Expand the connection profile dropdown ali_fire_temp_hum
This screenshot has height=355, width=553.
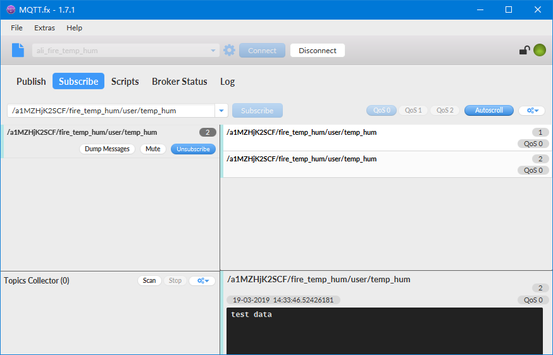(213, 51)
